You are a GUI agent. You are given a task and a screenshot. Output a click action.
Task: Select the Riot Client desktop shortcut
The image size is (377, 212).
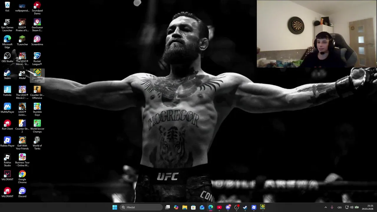[x=7, y=125]
